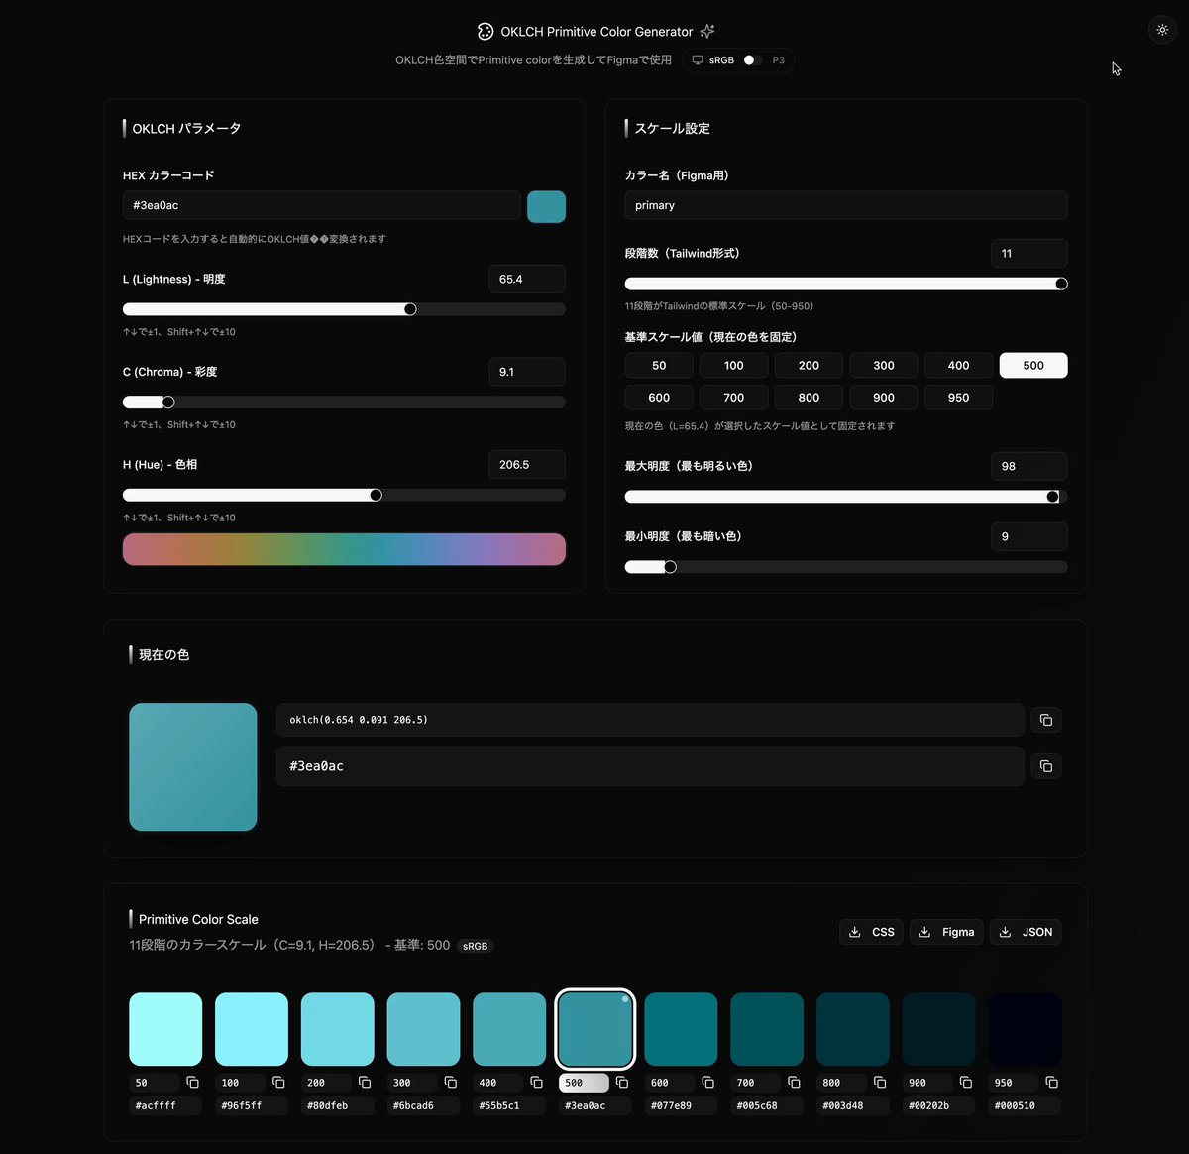Open the HEX color picker swatch
Viewport: 1189px width, 1154px height.
pos(546,206)
